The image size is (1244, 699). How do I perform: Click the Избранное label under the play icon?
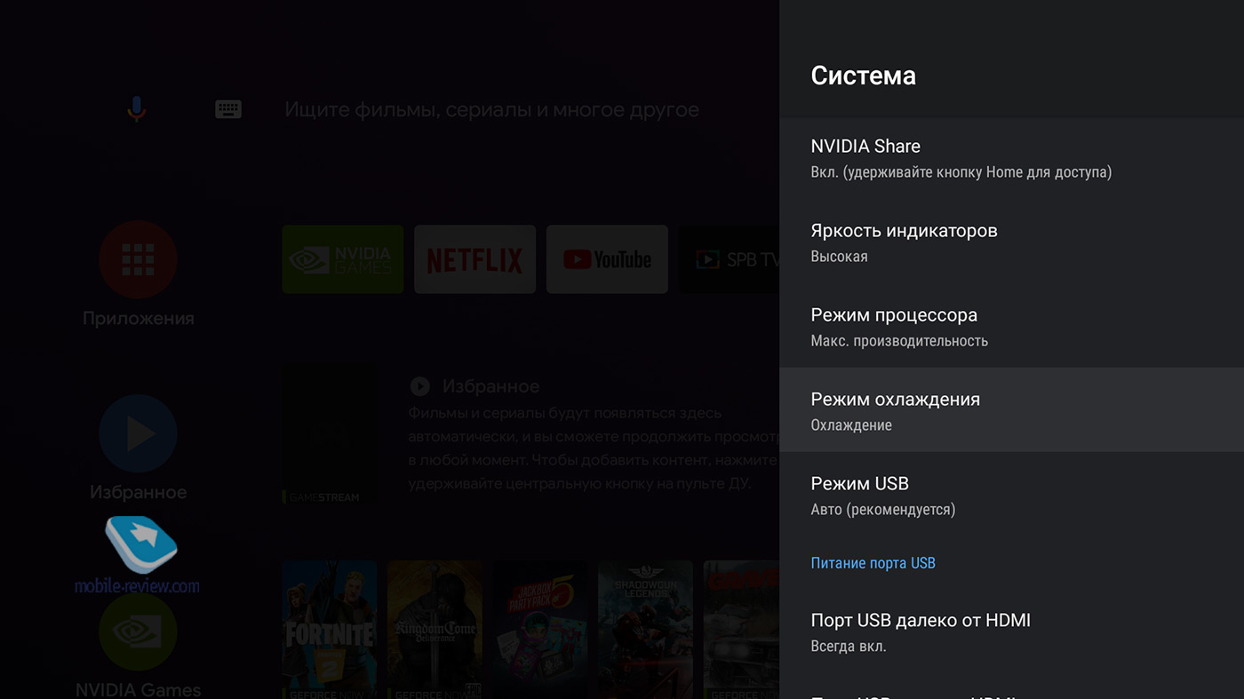point(138,492)
